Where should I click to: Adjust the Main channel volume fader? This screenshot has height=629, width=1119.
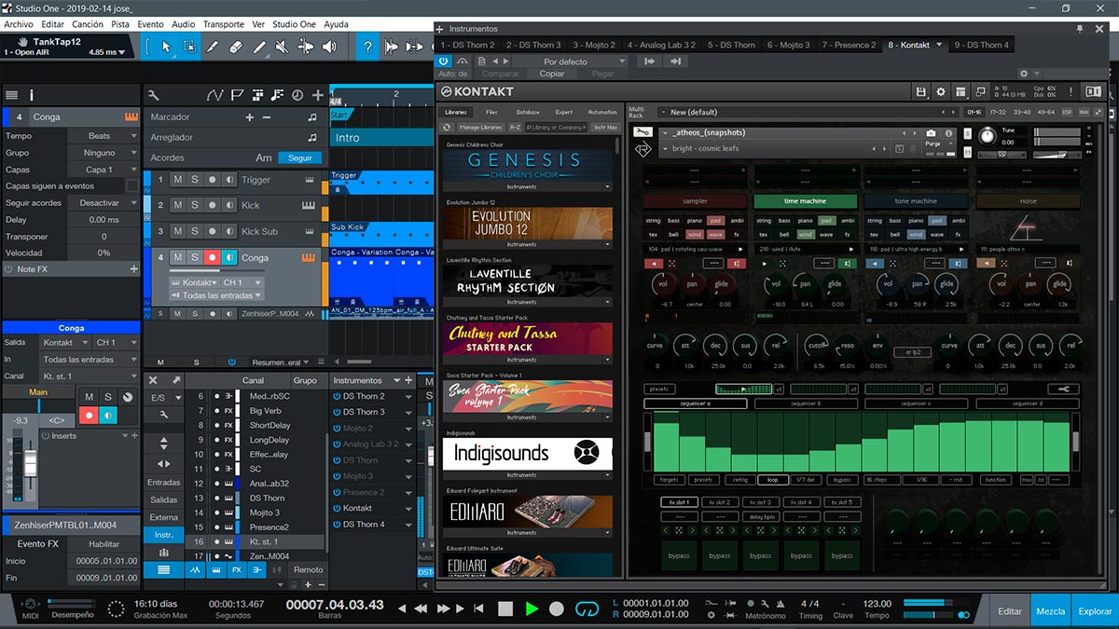[x=30, y=462]
